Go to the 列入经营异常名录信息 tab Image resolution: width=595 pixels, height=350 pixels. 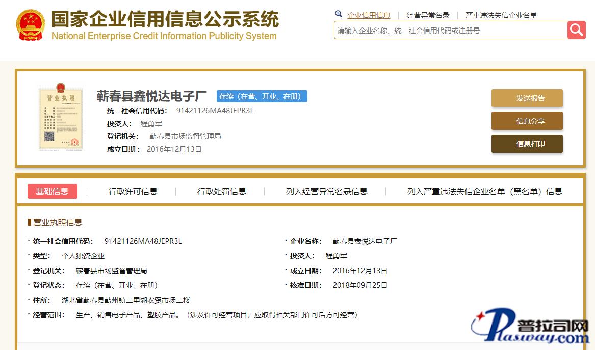click(326, 191)
